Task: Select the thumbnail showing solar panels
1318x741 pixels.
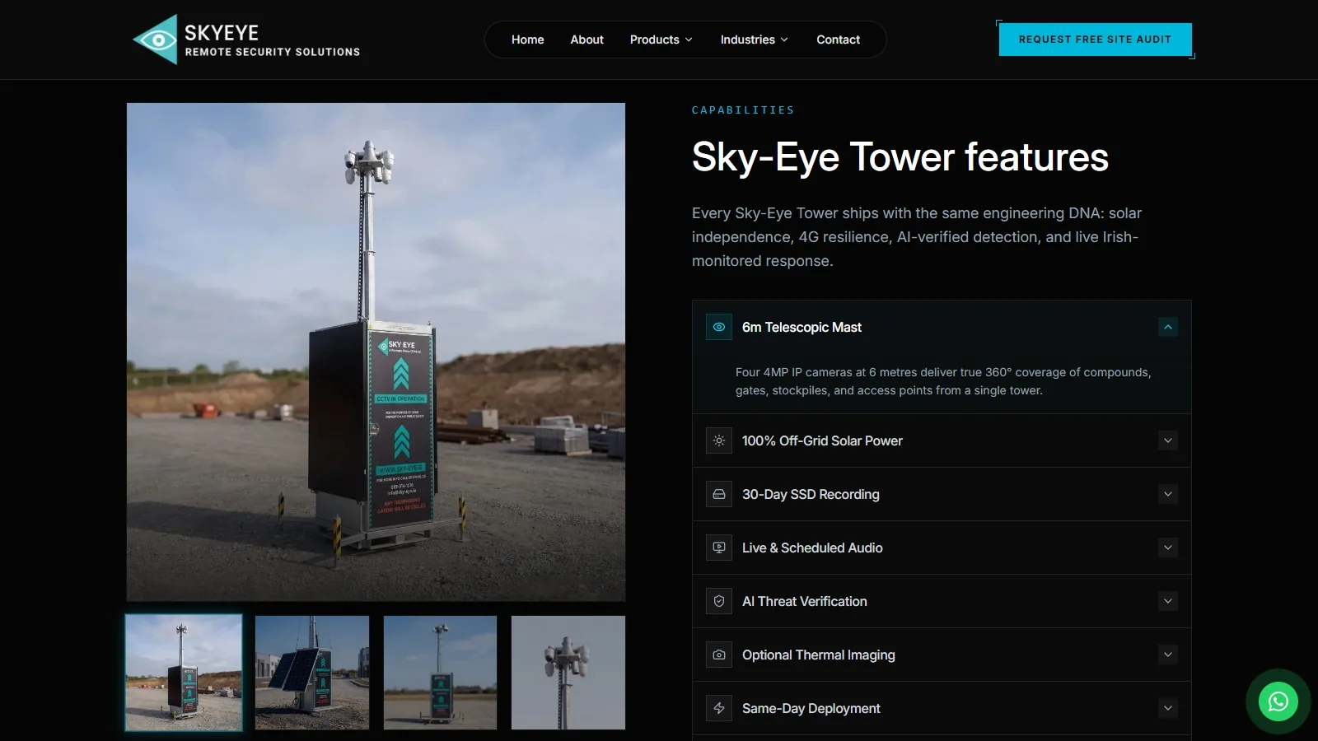Action: pyautogui.click(x=312, y=673)
